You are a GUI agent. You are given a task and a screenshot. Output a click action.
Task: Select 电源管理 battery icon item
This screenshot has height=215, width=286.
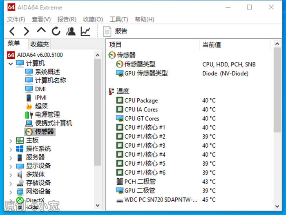42,114
